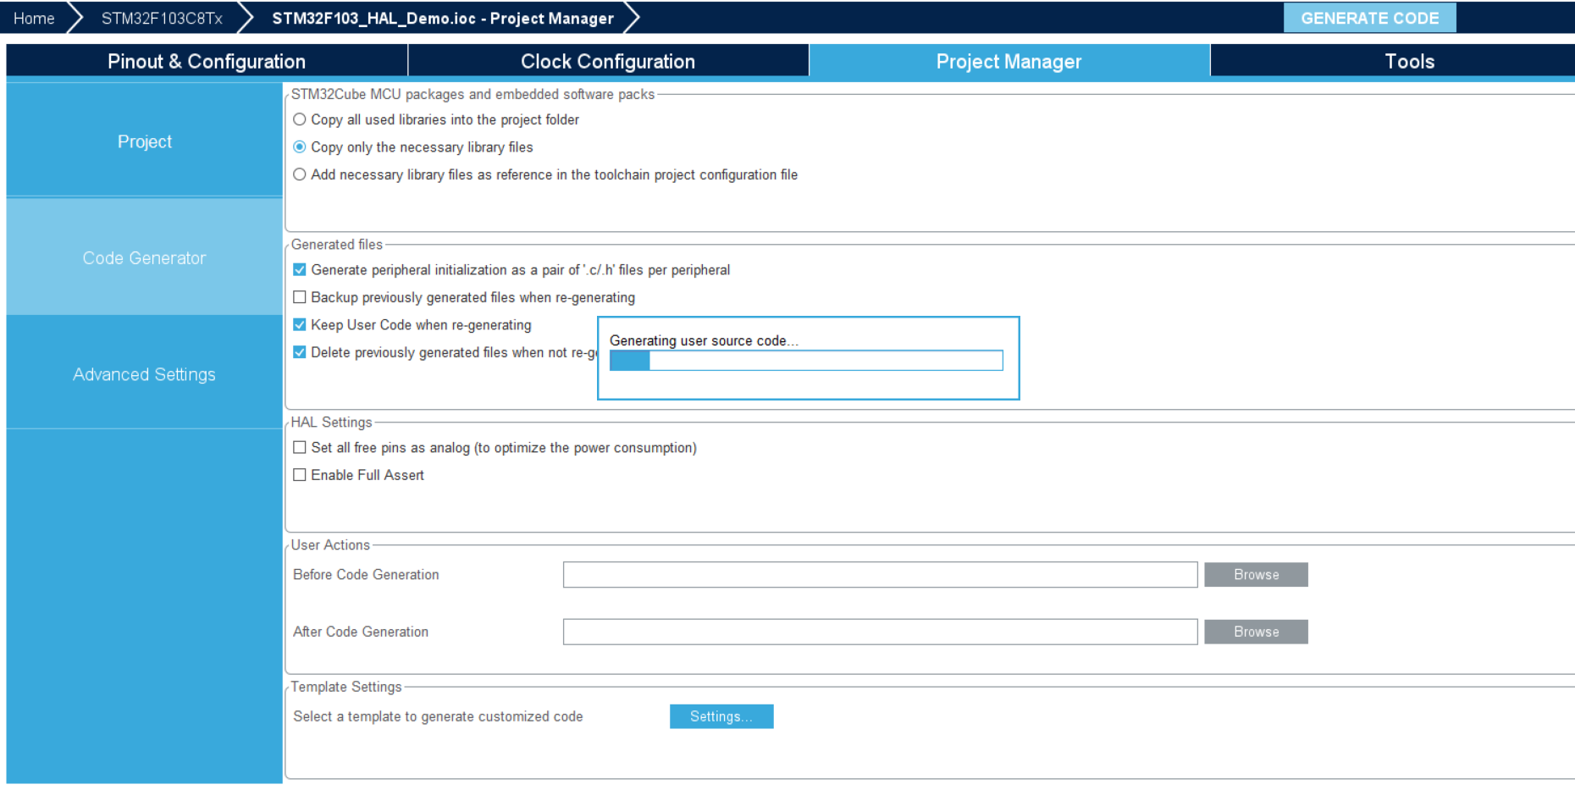
Task: Select Add necessary library files as reference
Action: 300,174
